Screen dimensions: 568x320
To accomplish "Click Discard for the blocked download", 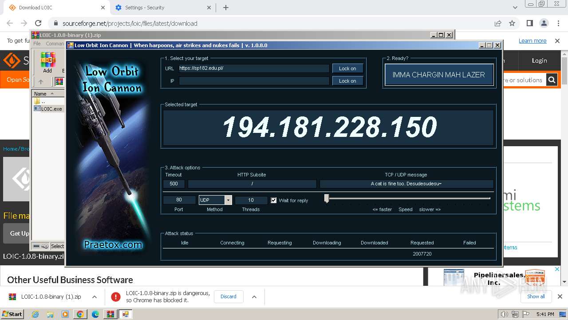I will click(x=229, y=296).
